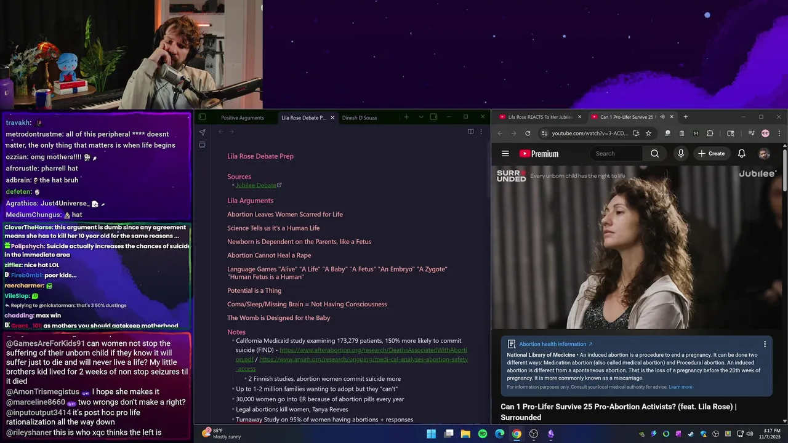Open OBS Studio from the taskbar

(x=534, y=434)
